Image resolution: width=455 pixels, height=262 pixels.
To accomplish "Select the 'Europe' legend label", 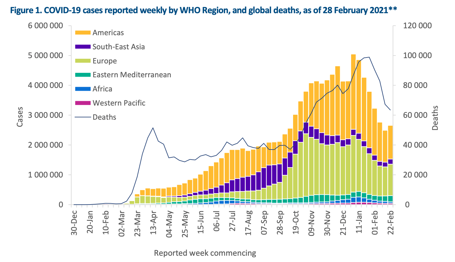I will (x=104, y=61).
